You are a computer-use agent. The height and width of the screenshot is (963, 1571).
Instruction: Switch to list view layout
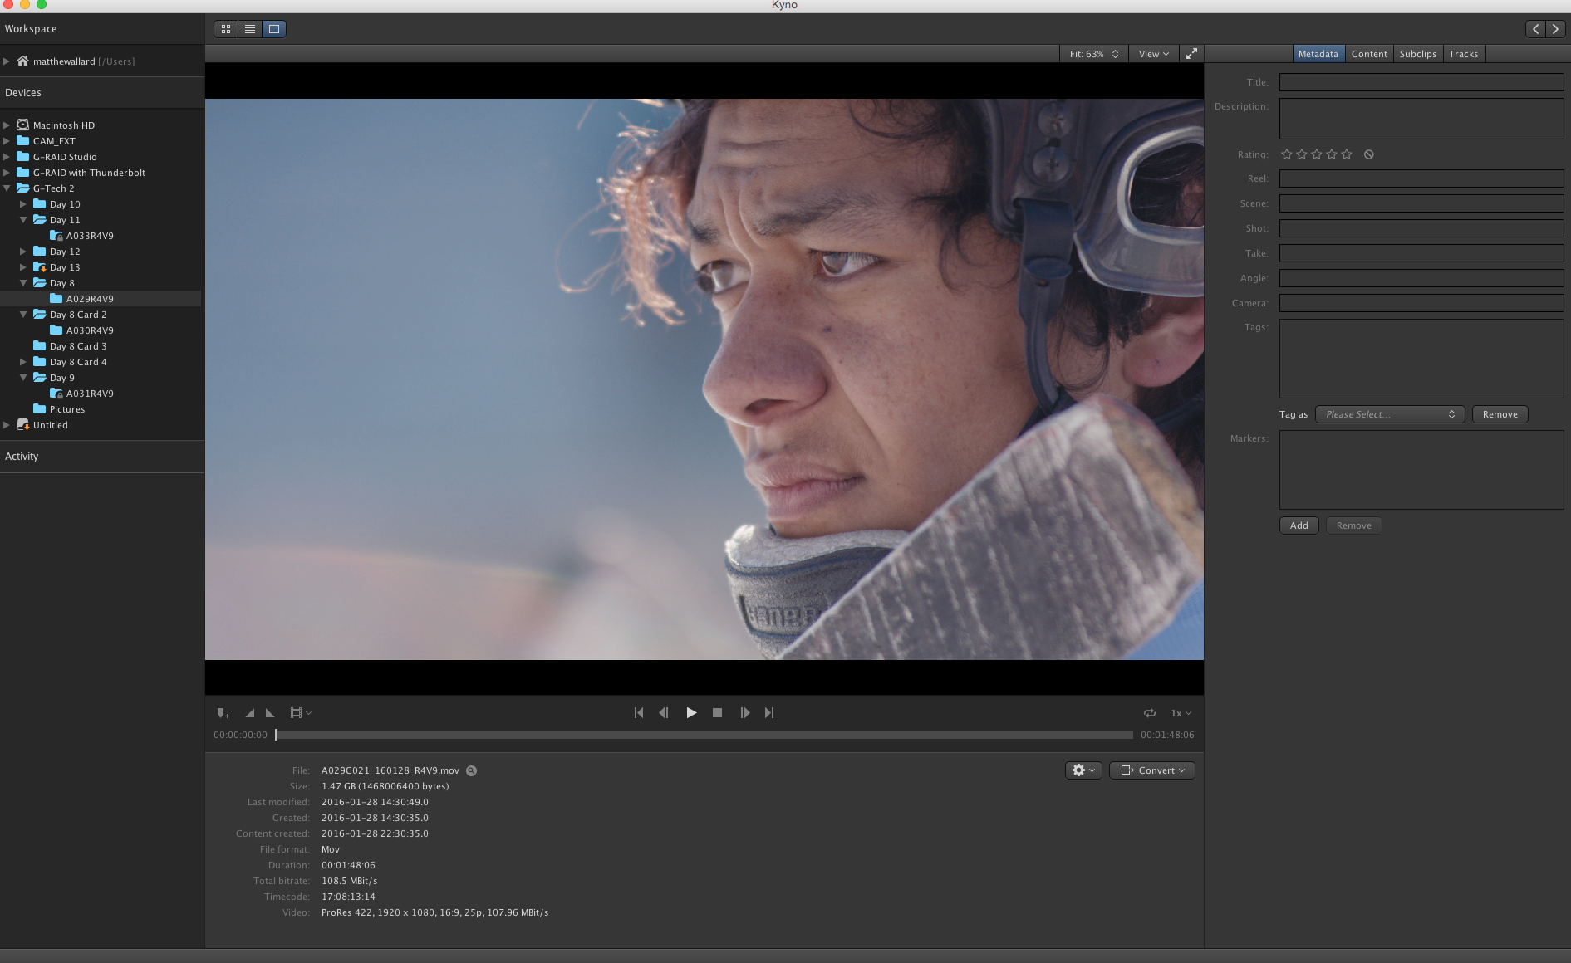click(249, 28)
